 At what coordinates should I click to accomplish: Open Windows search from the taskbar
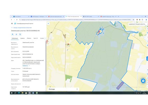click(x=15, y=93)
